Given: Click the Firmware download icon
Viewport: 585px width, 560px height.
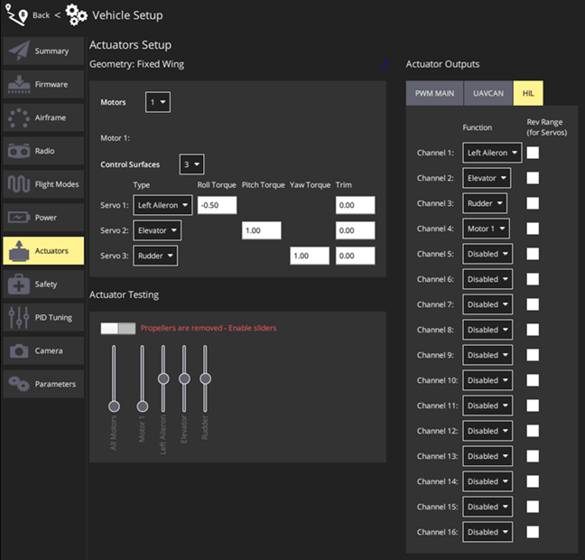Looking at the screenshot, I should (x=19, y=84).
